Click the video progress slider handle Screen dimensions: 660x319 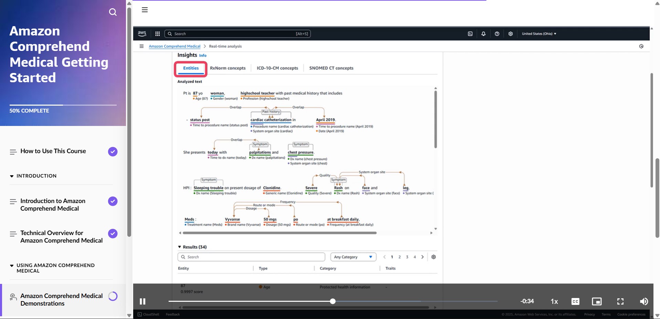pos(332,301)
